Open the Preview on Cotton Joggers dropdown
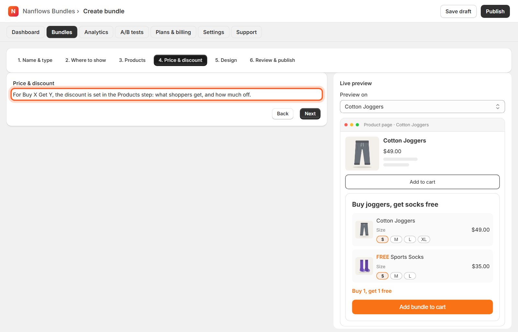The height and width of the screenshot is (332, 518). (422, 107)
